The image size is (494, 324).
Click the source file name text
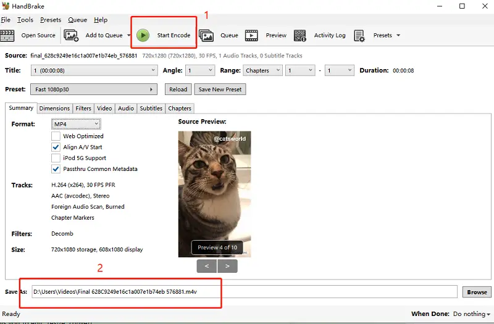click(84, 56)
